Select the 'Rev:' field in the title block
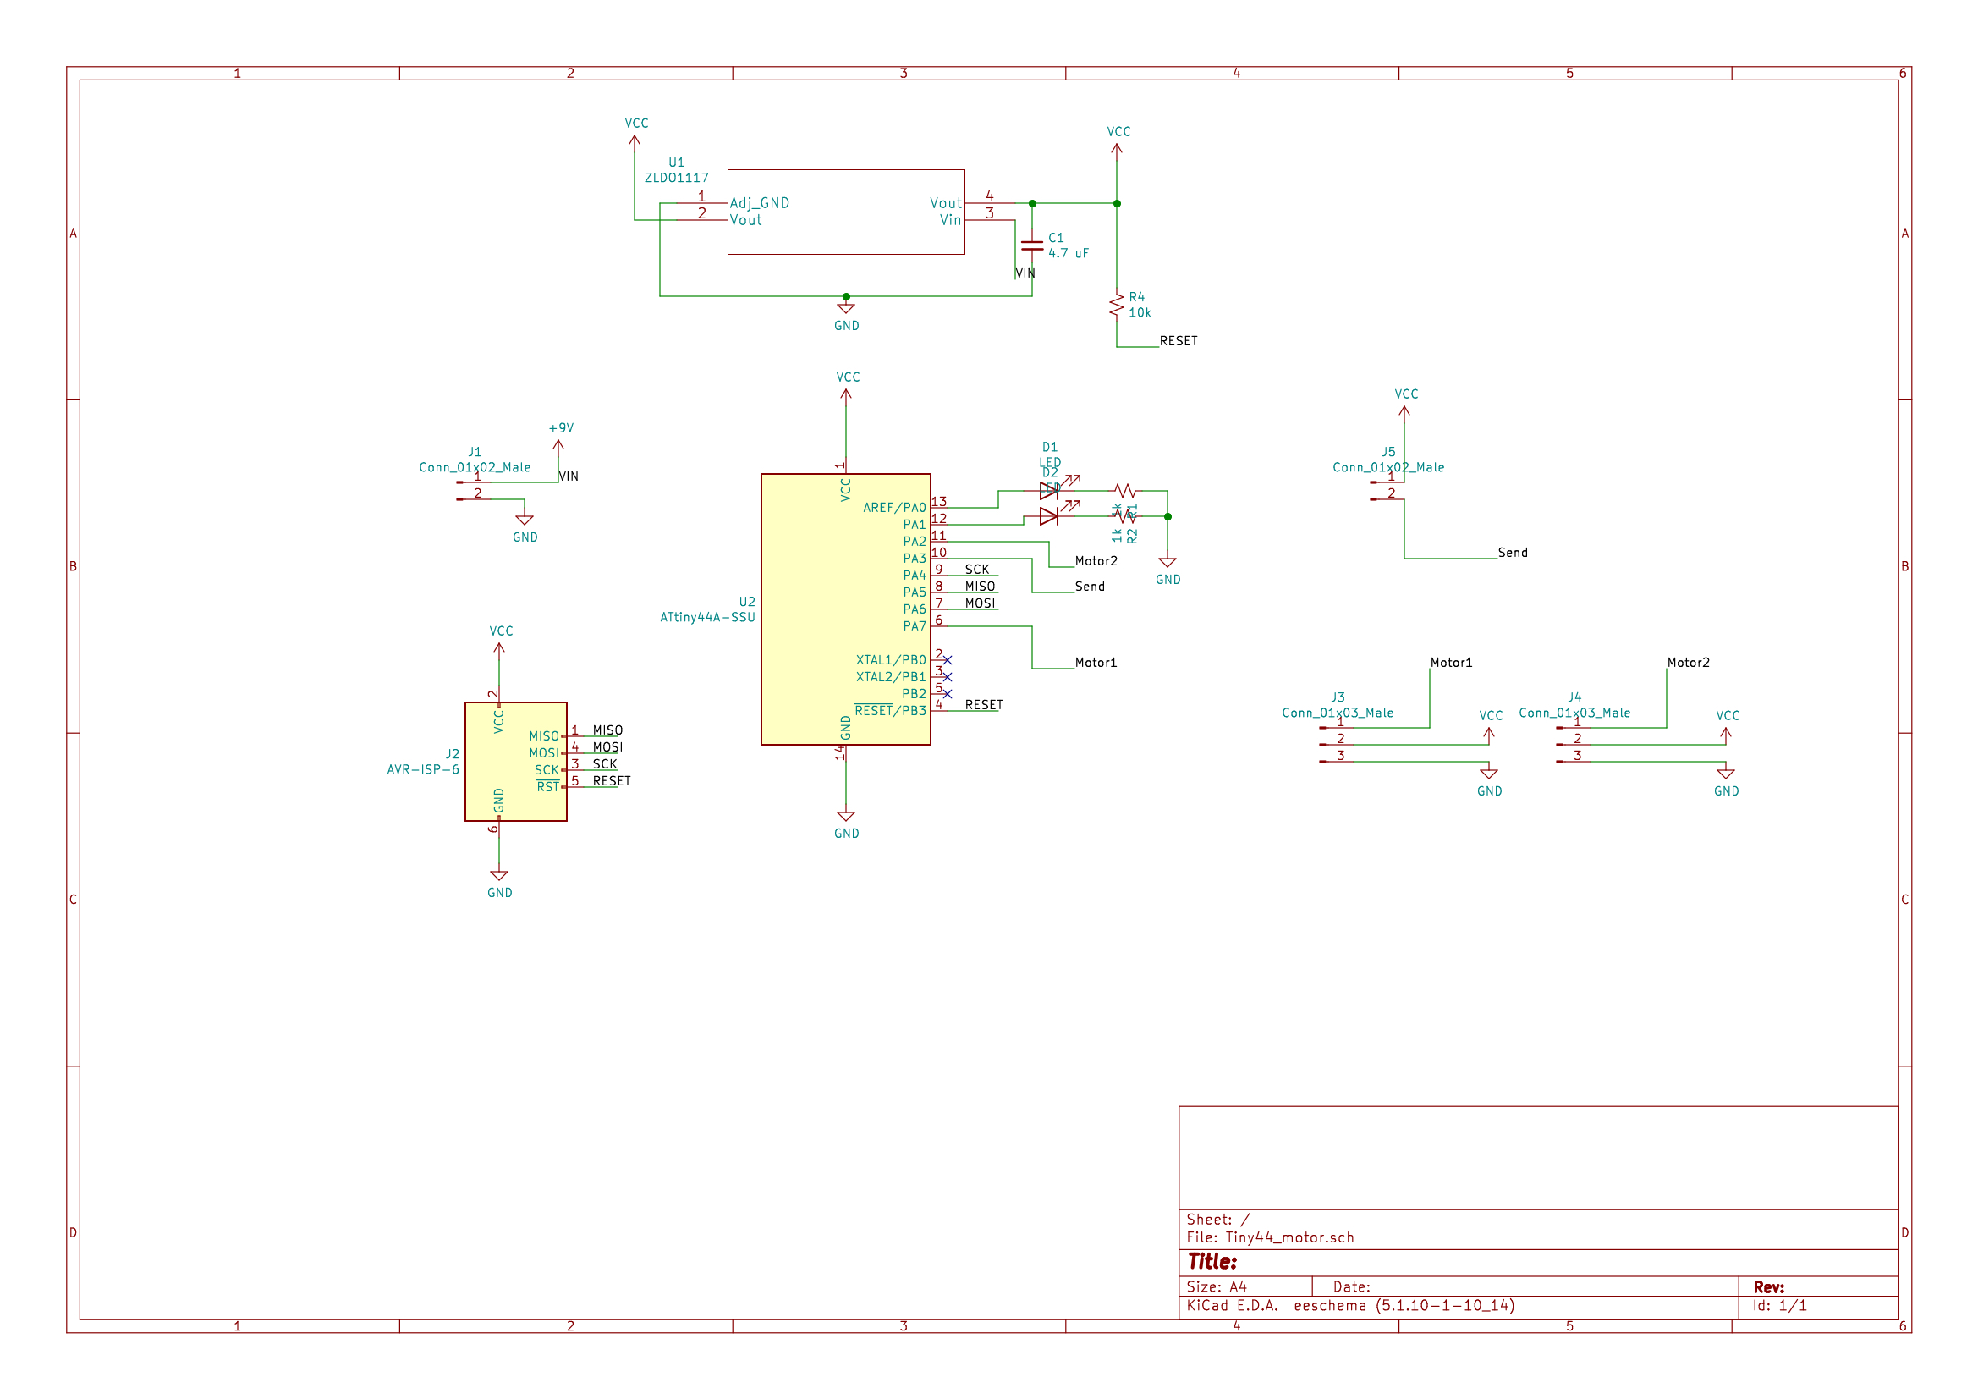The width and height of the screenshot is (1978, 1399). tap(1769, 1287)
